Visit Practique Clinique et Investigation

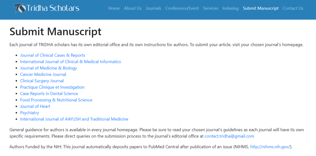[x=52, y=87]
